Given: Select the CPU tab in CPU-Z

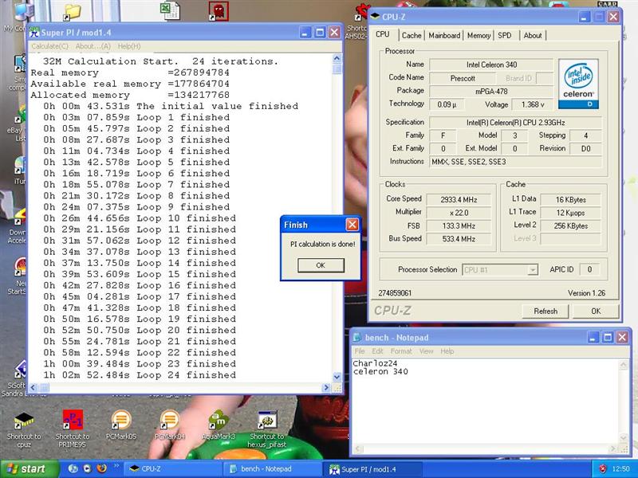Looking at the screenshot, I should click(383, 34).
